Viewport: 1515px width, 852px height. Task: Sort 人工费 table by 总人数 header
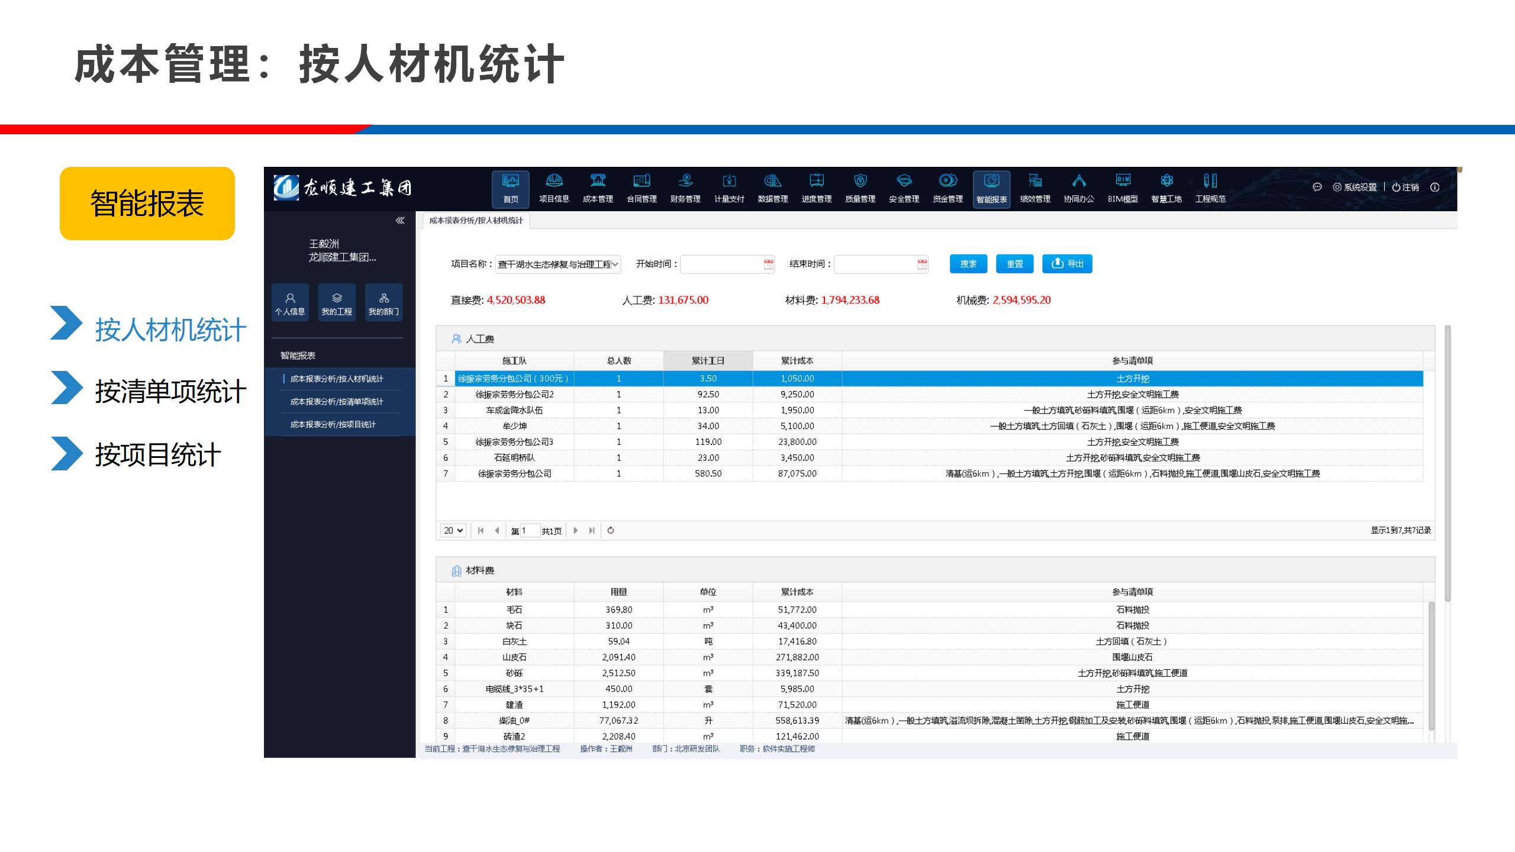(x=619, y=360)
